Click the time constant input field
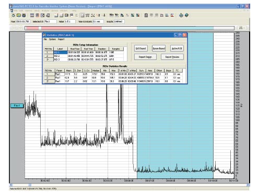Screen dimensions: 258x193 click(98, 21)
